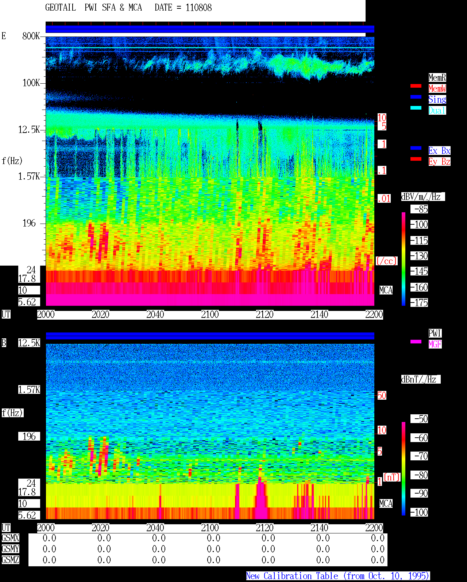
Task: Click the 2120 UT label under B spectrogram
Action: [x=265, y=528]
